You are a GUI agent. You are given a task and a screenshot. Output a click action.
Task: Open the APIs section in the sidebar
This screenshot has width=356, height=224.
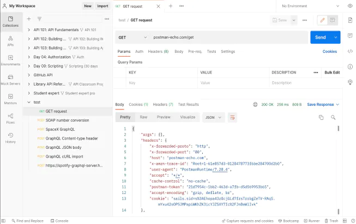10,41
